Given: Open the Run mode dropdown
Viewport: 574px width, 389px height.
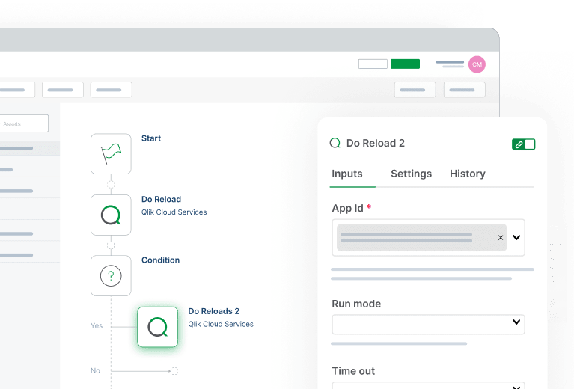Looking at the screenshot, I should (428, 324).
